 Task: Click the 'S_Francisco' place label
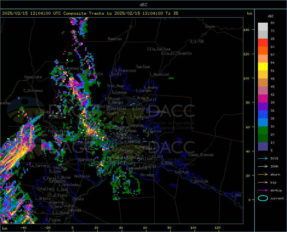point(125,71)
